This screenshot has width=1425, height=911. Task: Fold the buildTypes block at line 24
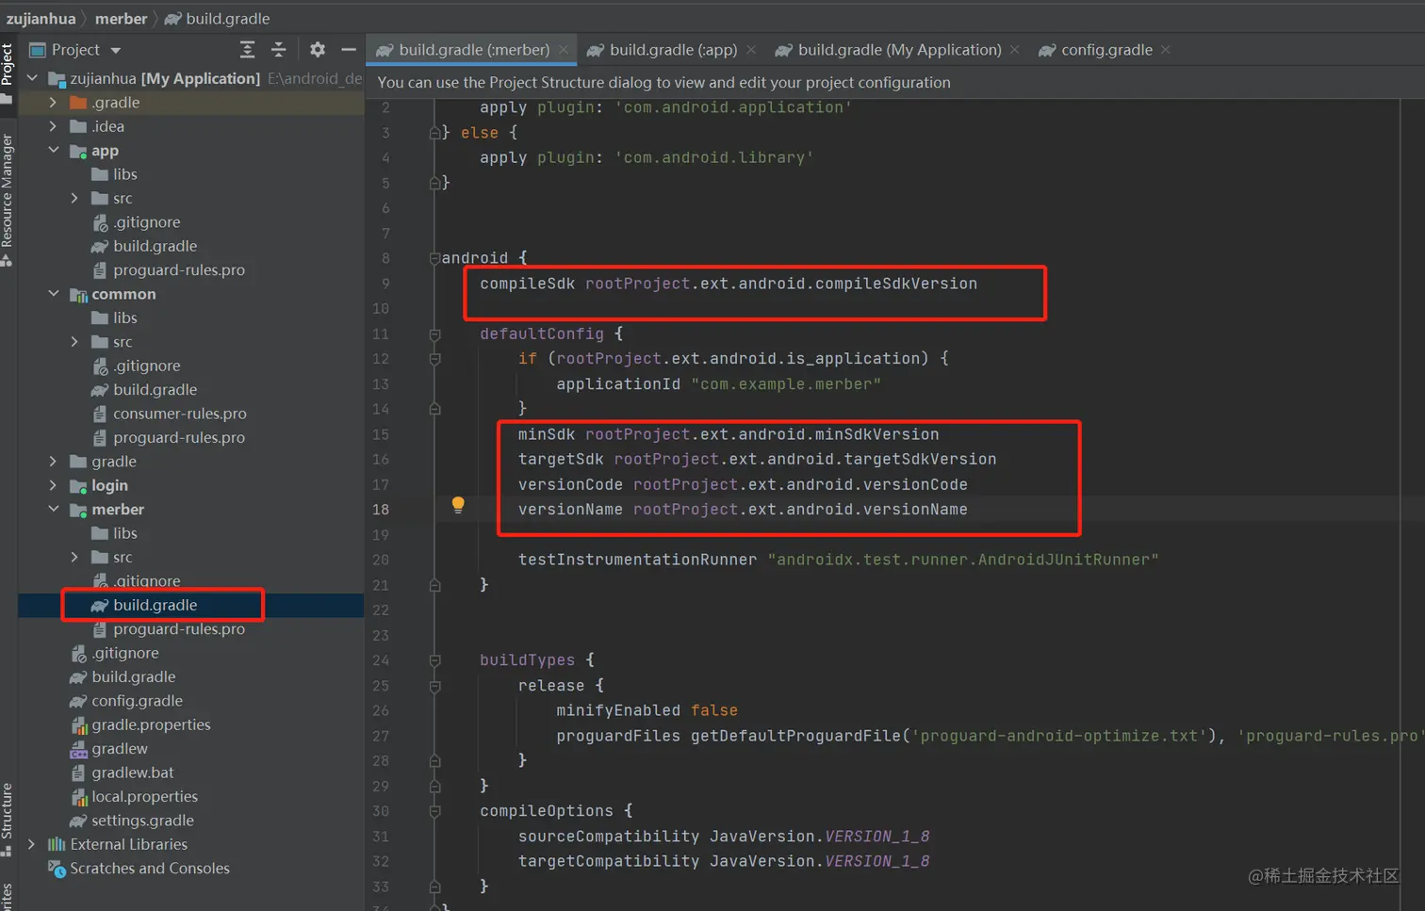(x=434, y=660)
